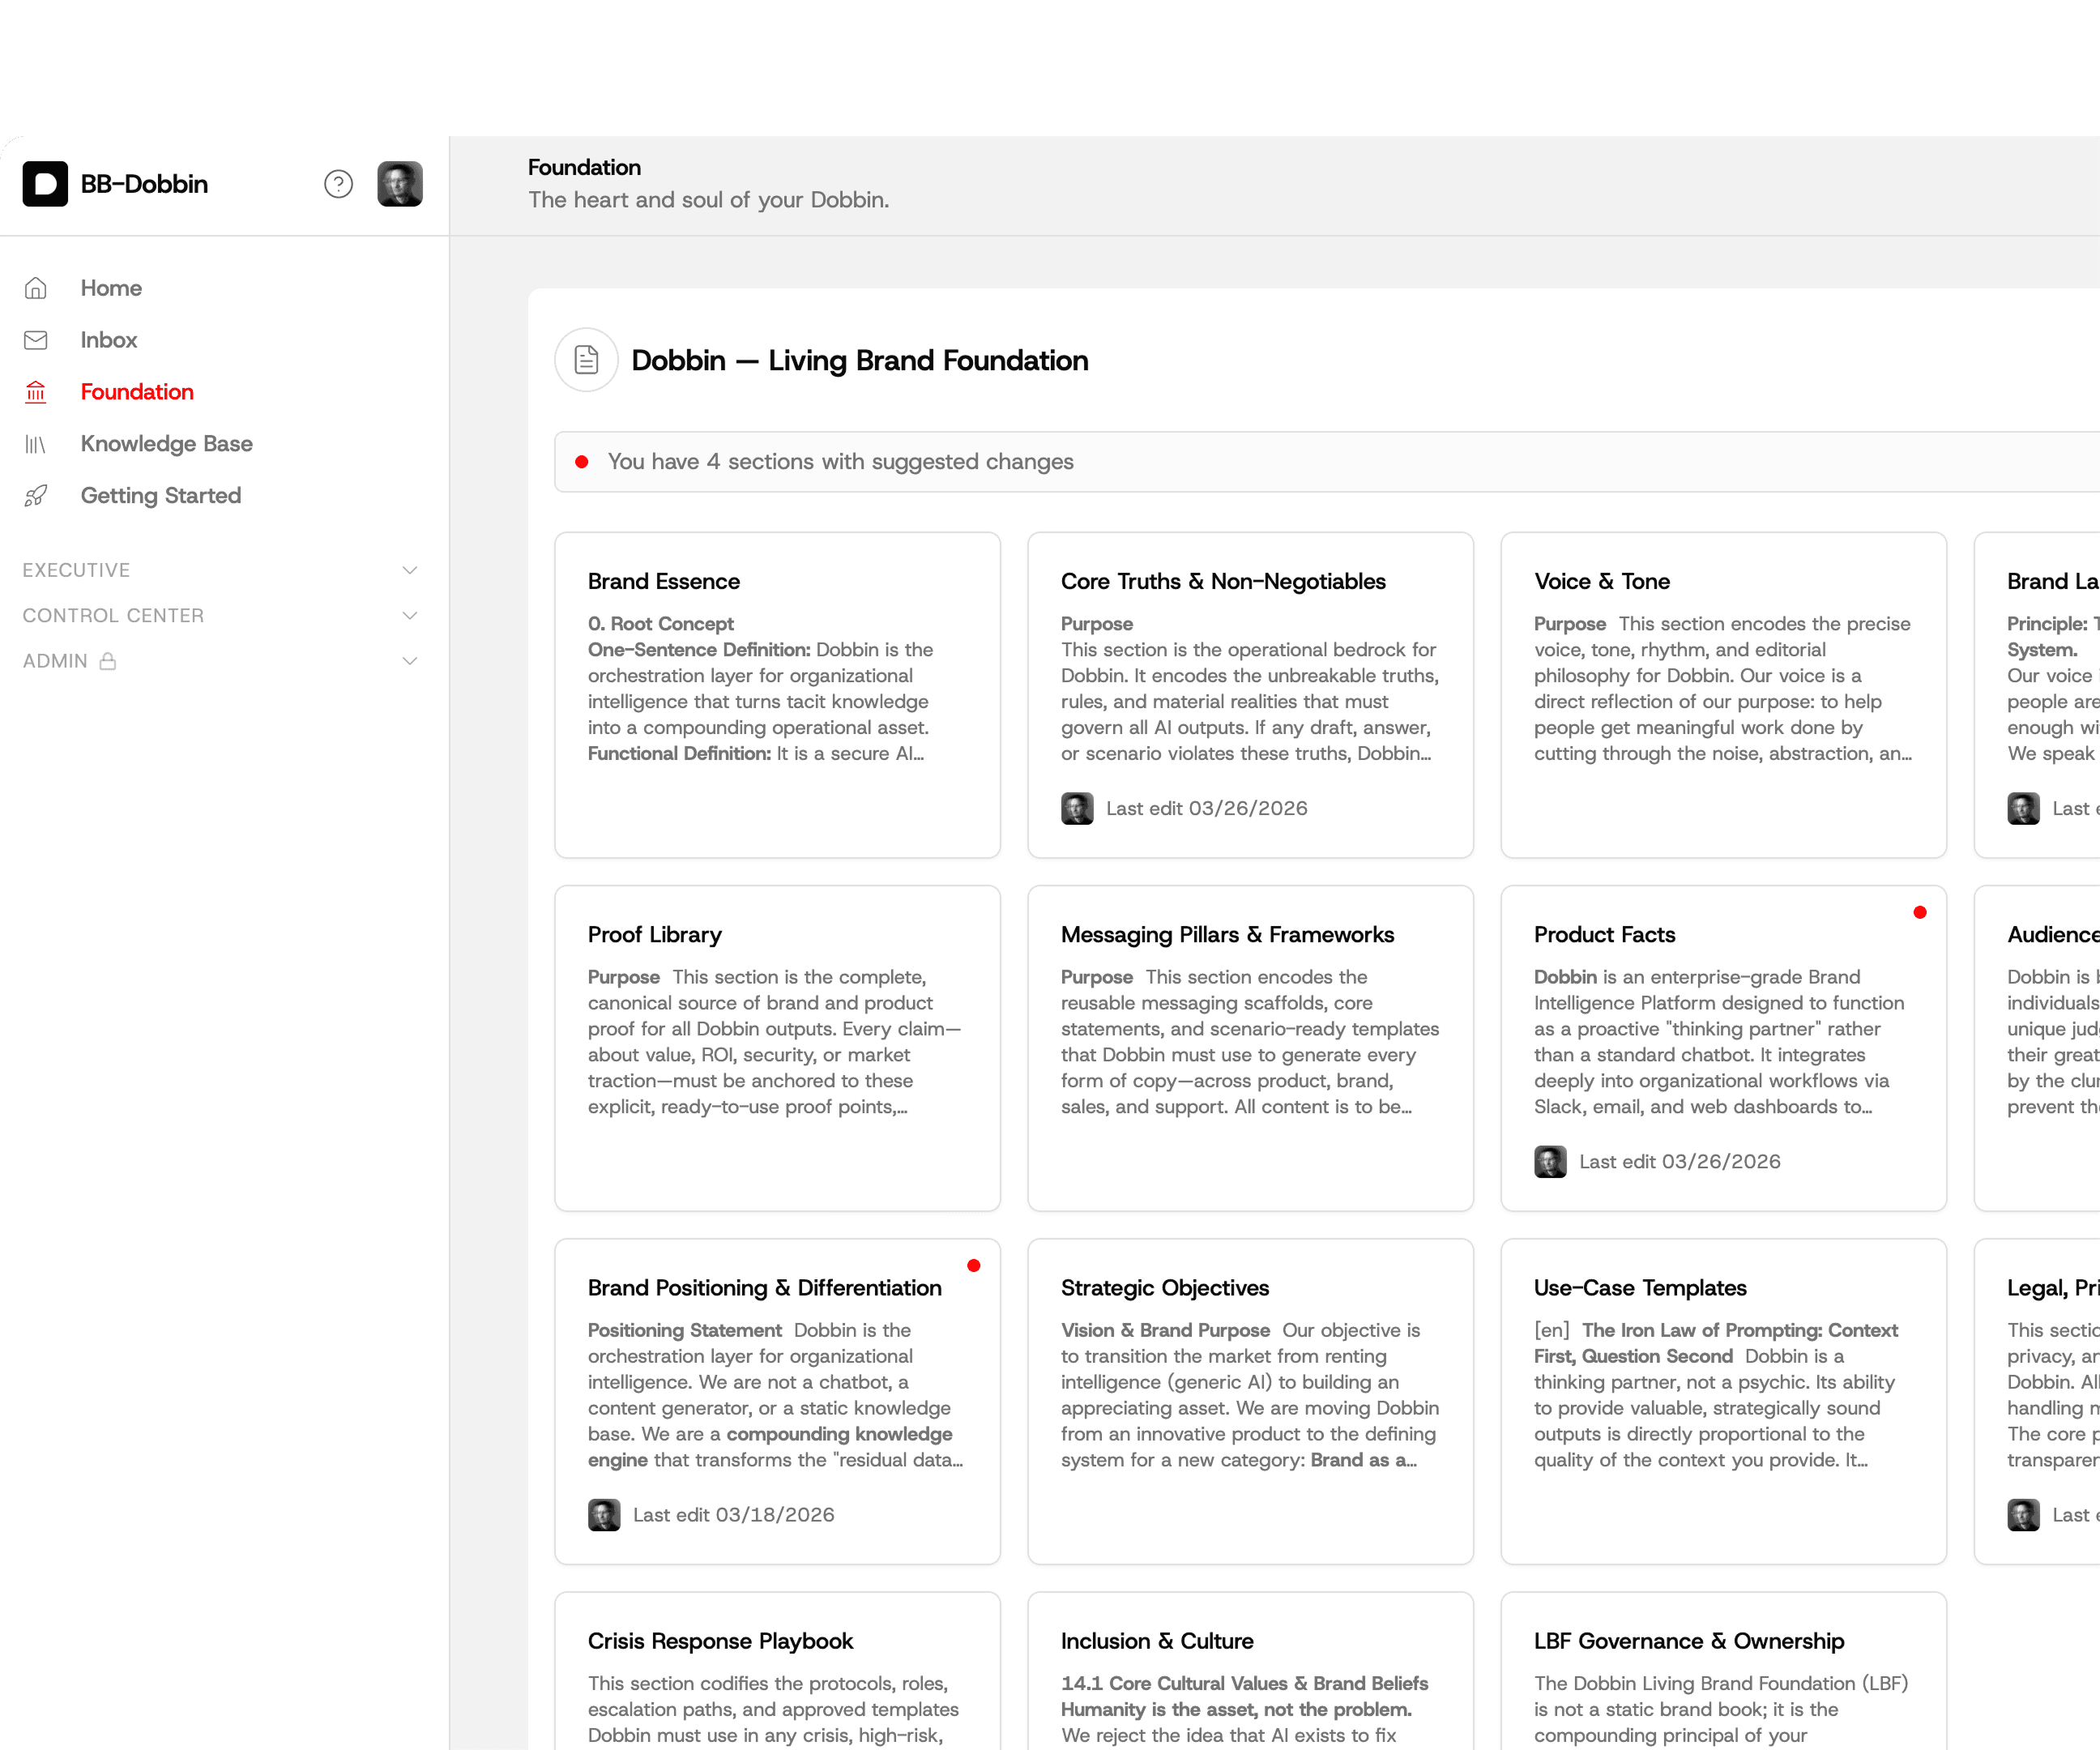Click the BB-Dobbin logo icon
The image size is (2100, 1750).
click(45, 184)
